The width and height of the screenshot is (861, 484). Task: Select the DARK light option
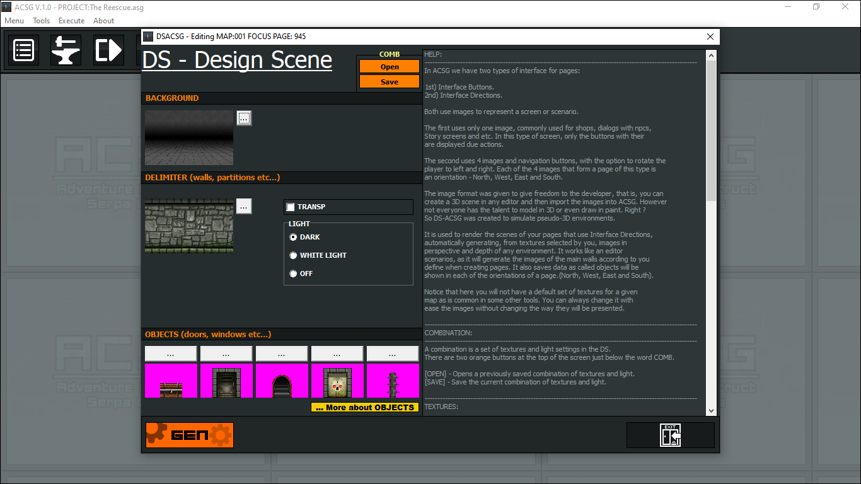pyautogui.click(x=293, y=237)
